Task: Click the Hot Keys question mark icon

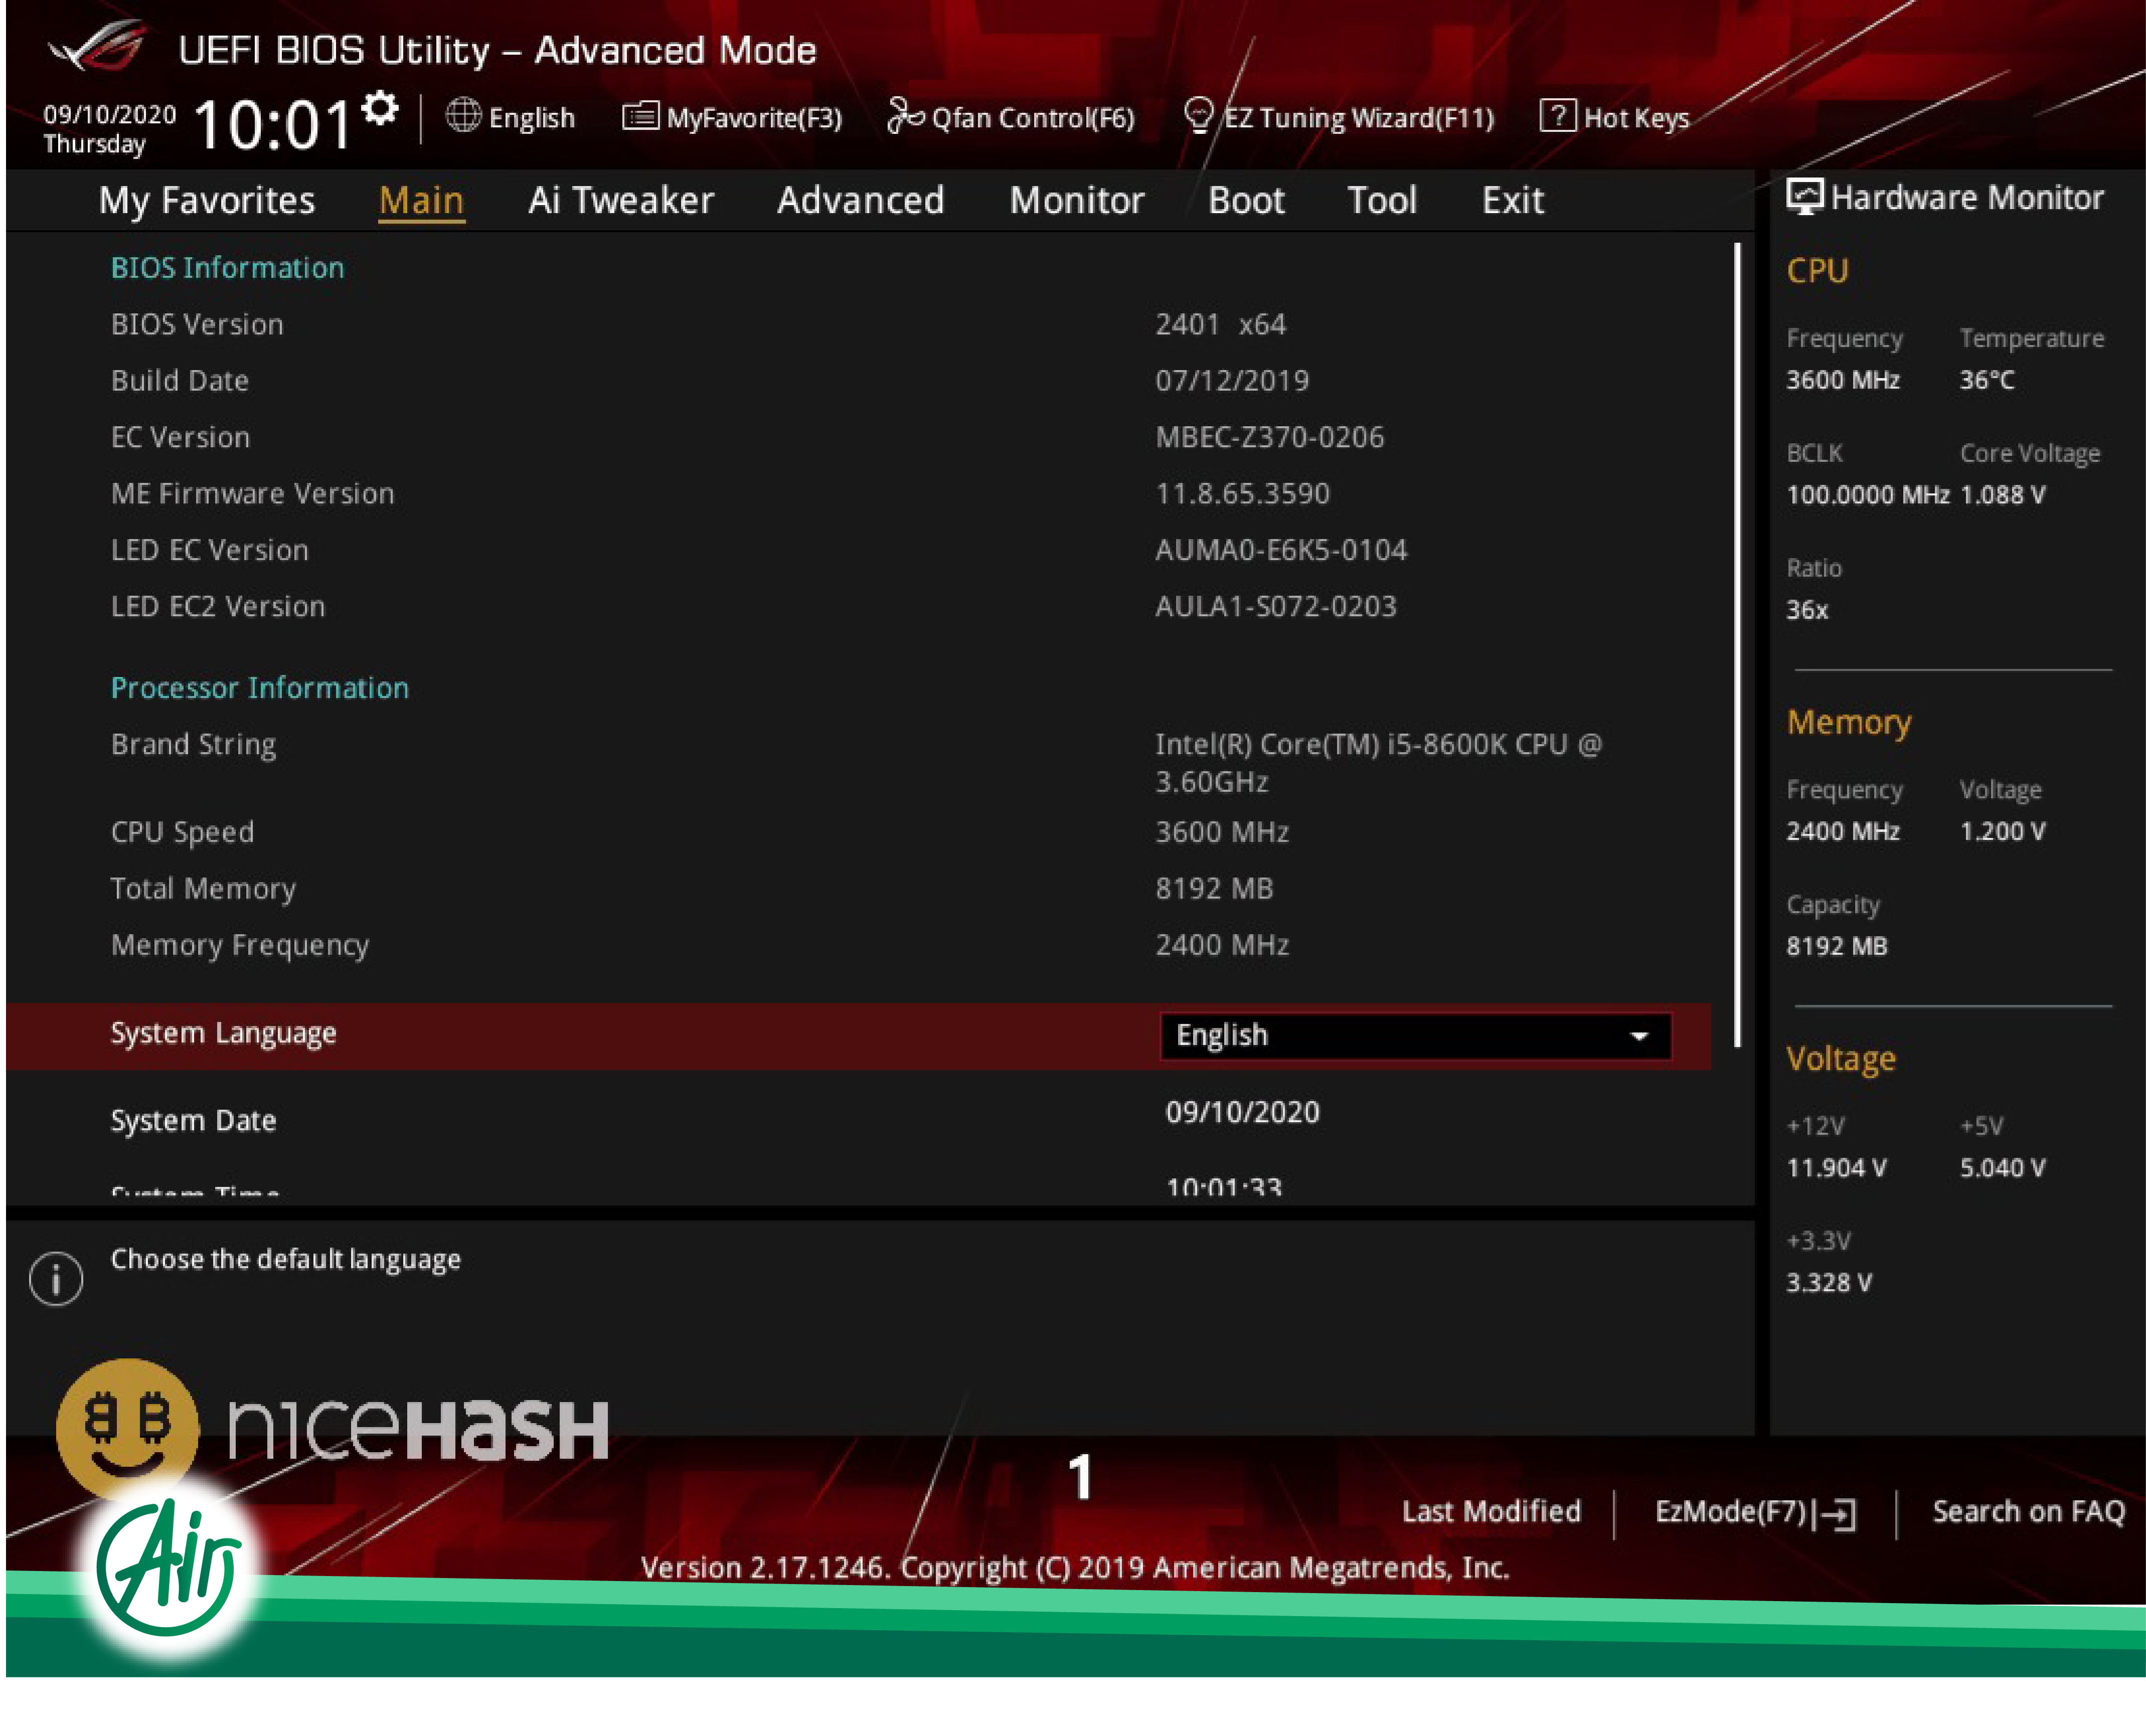Action: [x=1557, y=116]
